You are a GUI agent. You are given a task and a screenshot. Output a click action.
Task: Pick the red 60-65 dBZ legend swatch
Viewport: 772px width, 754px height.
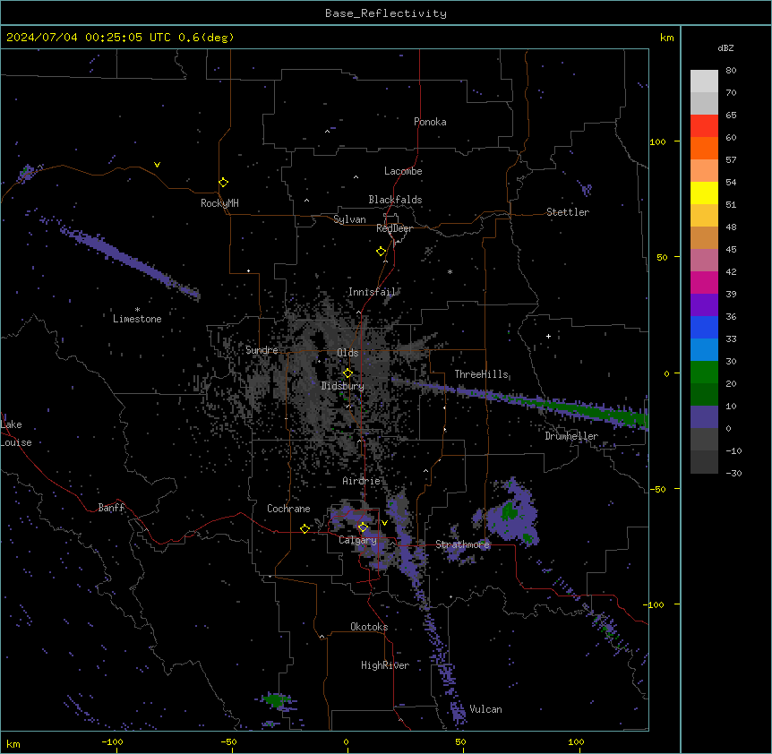(x=704, y=126)
